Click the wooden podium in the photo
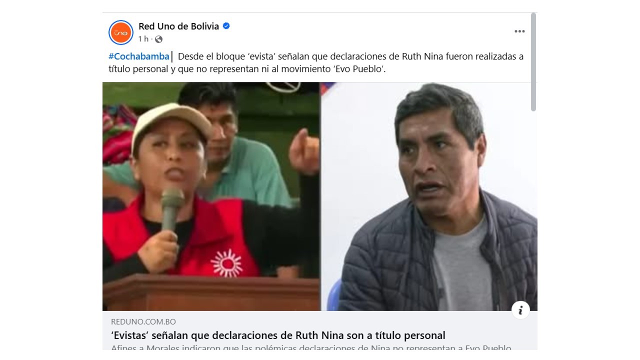 coord(211,292)
